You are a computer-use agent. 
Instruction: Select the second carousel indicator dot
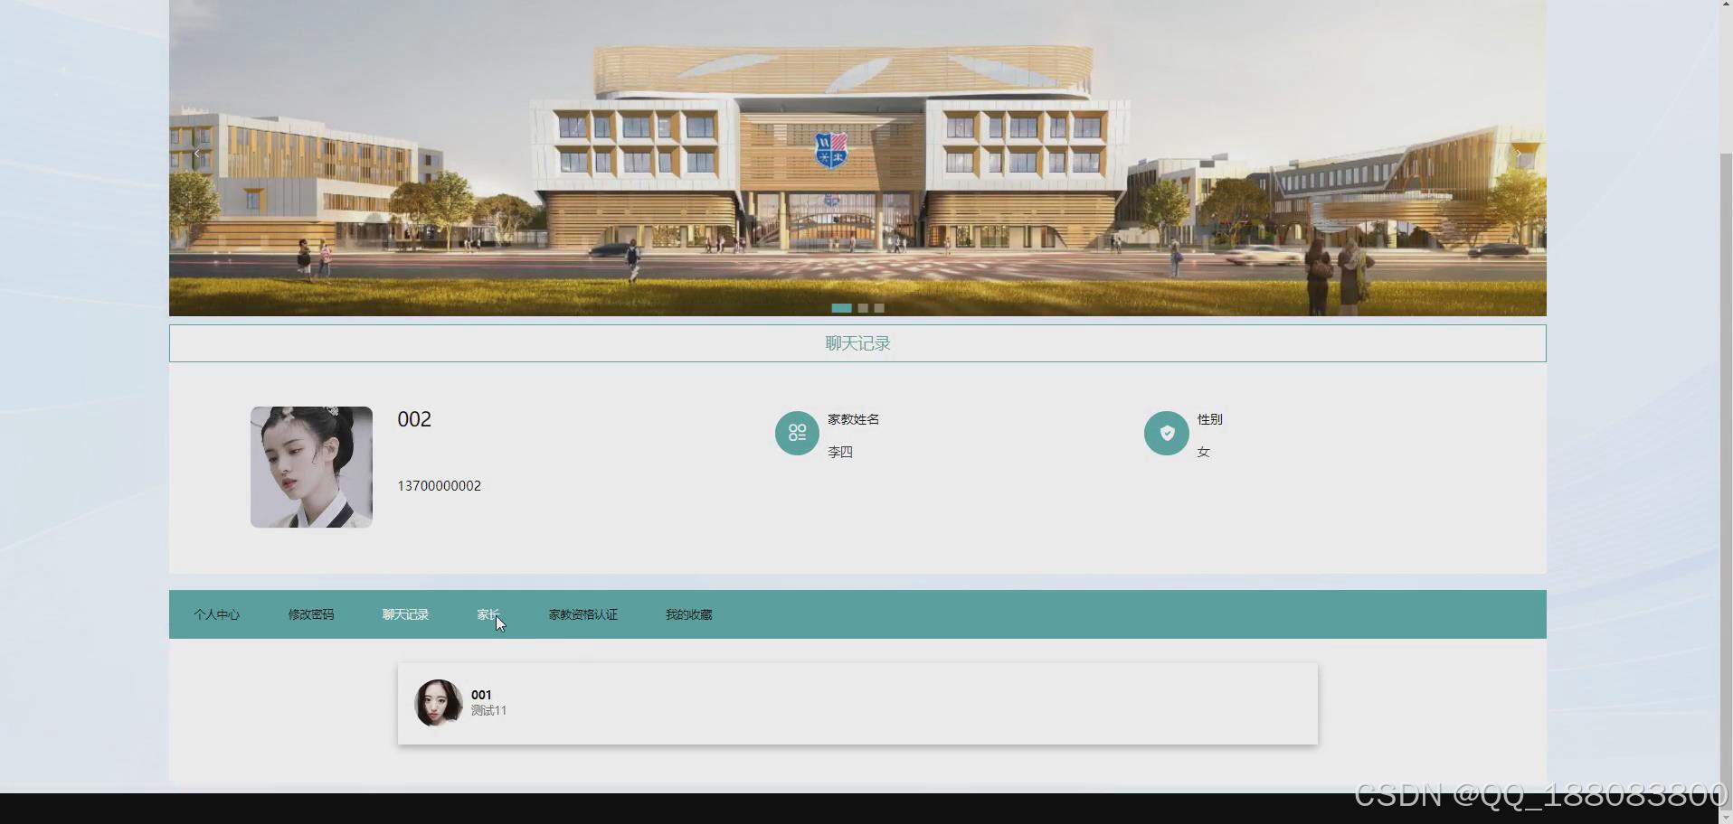863,308
